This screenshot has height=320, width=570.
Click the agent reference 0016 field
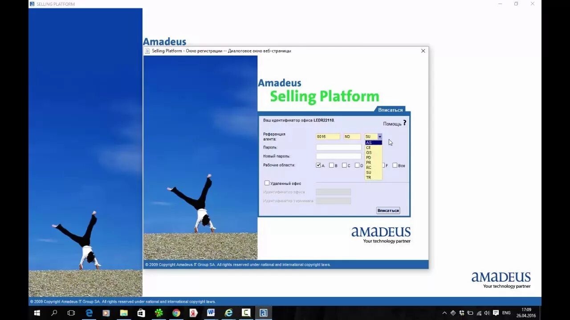pos(328,137)
